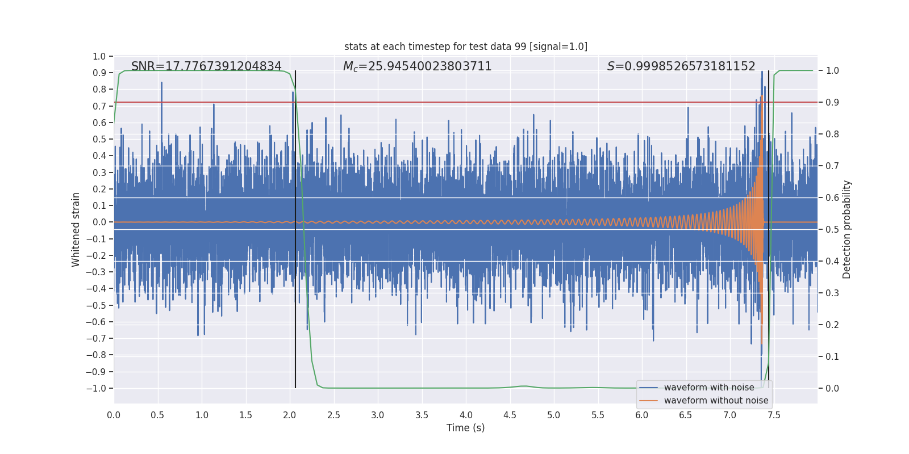Select the 0.0 tick on the Detection probability axis
The image size is (909, 454).
tap(832, 389)
